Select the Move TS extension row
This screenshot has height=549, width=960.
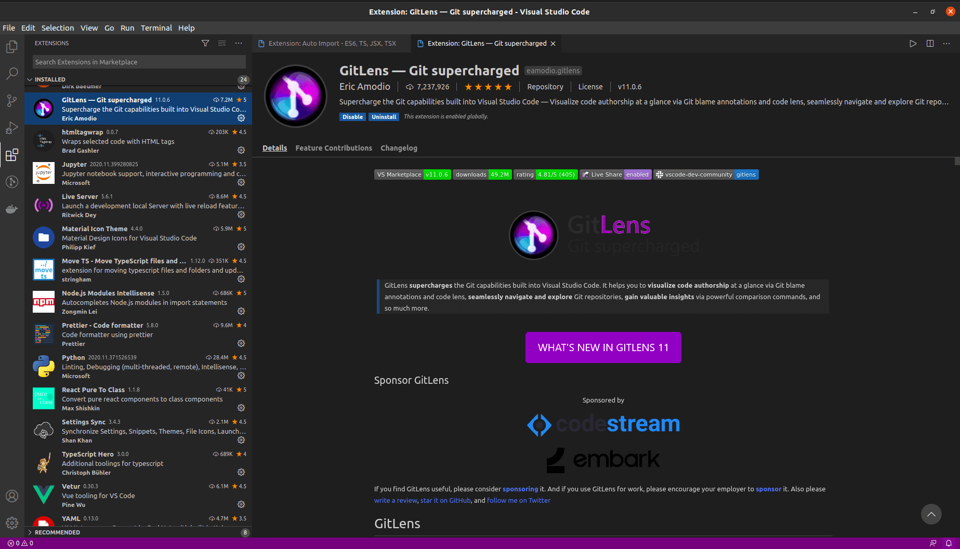click(139, 270)
